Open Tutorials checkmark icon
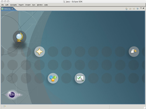The height and width of the screenshot is (109, 146). coord(80,78)
